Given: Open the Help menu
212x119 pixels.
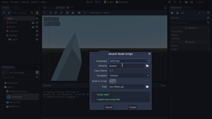Looking at the screenshot, I should click(43, 2).
